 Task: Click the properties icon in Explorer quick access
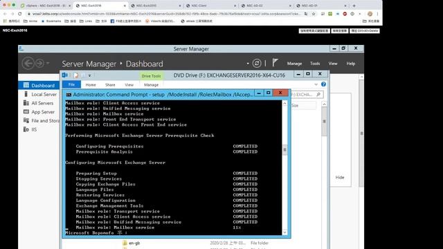[x=75, y=75]
